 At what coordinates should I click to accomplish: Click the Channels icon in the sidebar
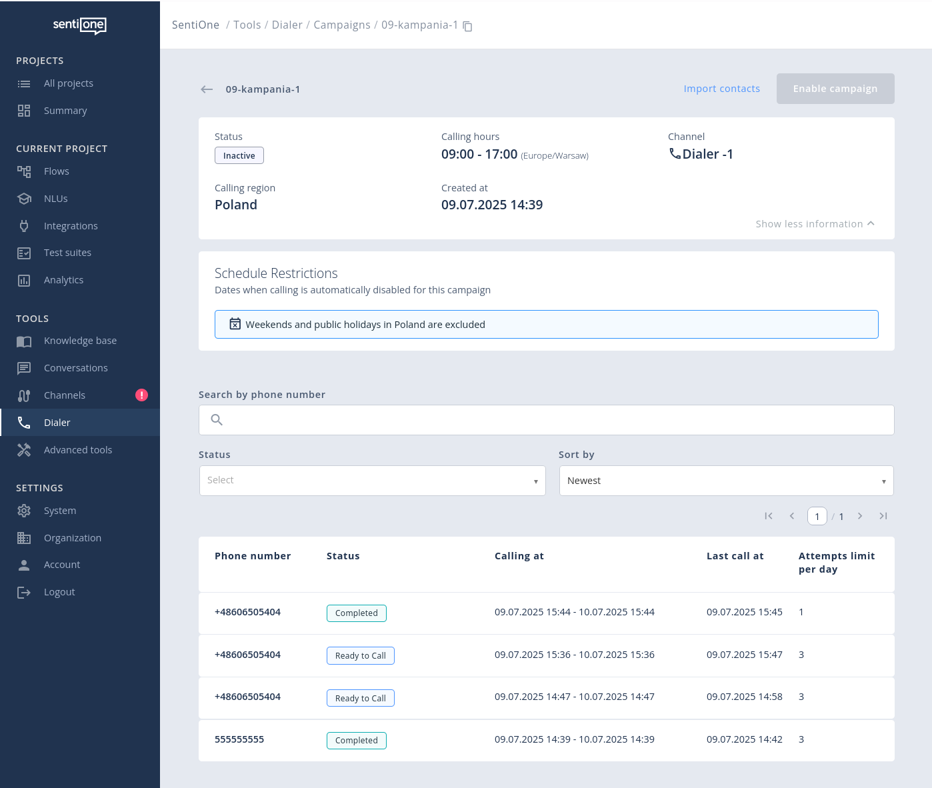click(x=24, y=395)
